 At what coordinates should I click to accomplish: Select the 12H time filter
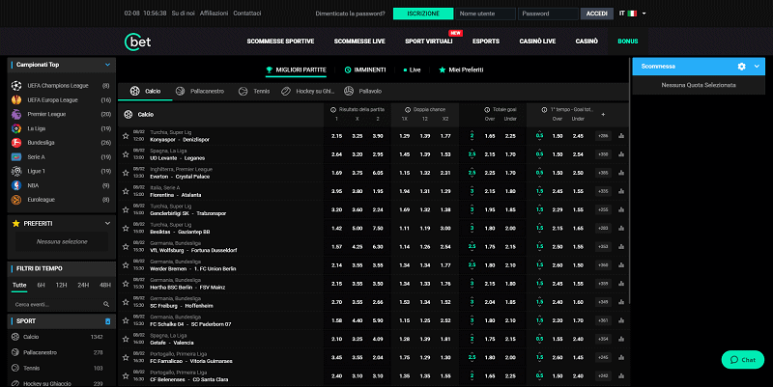click(61, 285)
